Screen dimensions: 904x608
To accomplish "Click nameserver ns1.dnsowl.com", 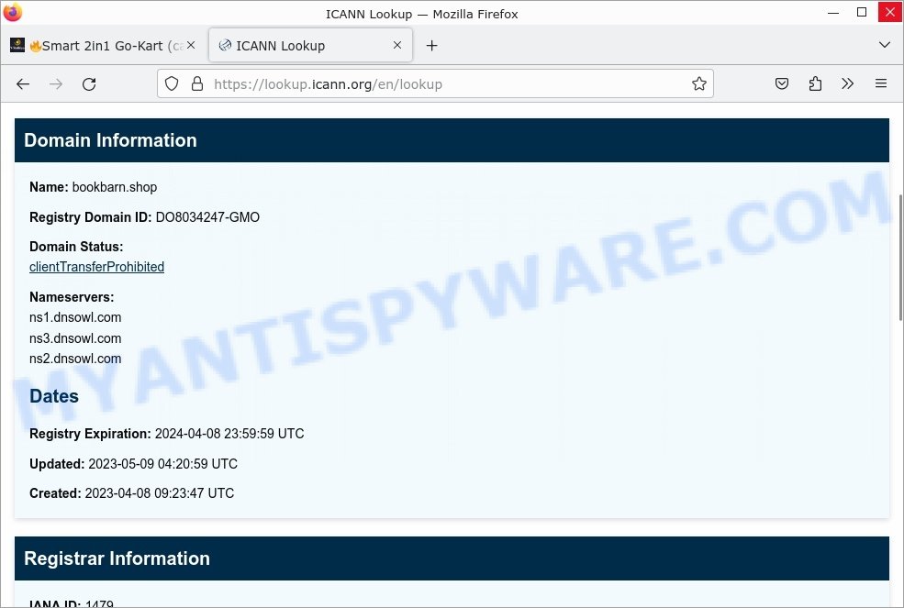I will (75, 317).
